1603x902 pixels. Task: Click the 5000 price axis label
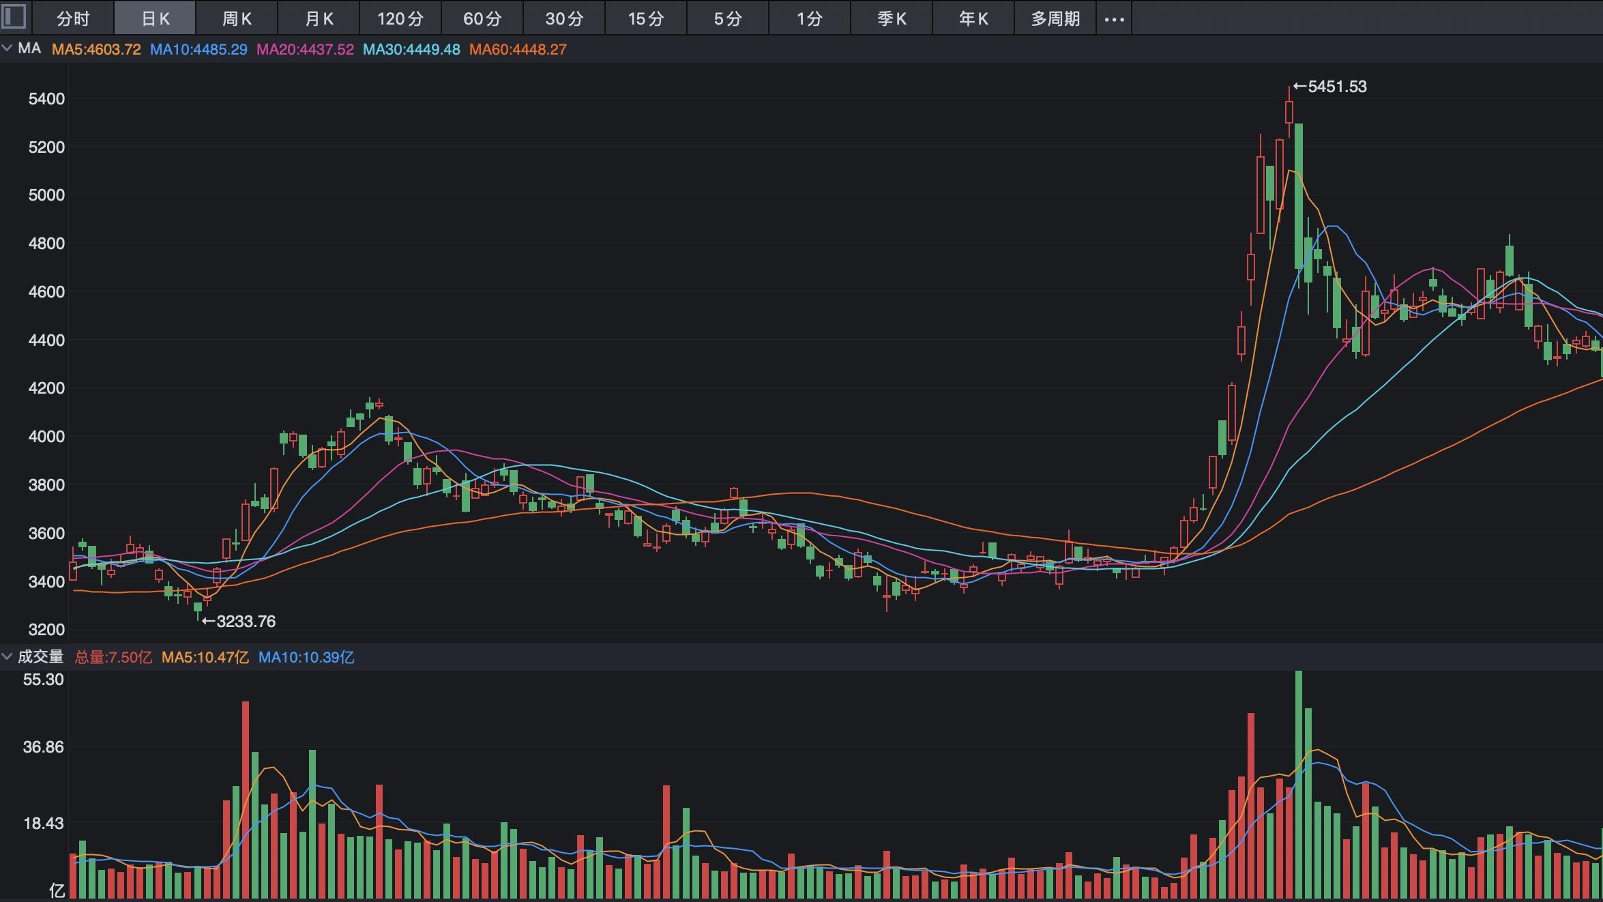[46, 195]
